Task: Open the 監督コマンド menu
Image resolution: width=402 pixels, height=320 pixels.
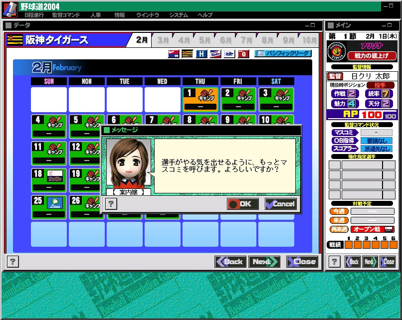Action: tap(66, 15)
